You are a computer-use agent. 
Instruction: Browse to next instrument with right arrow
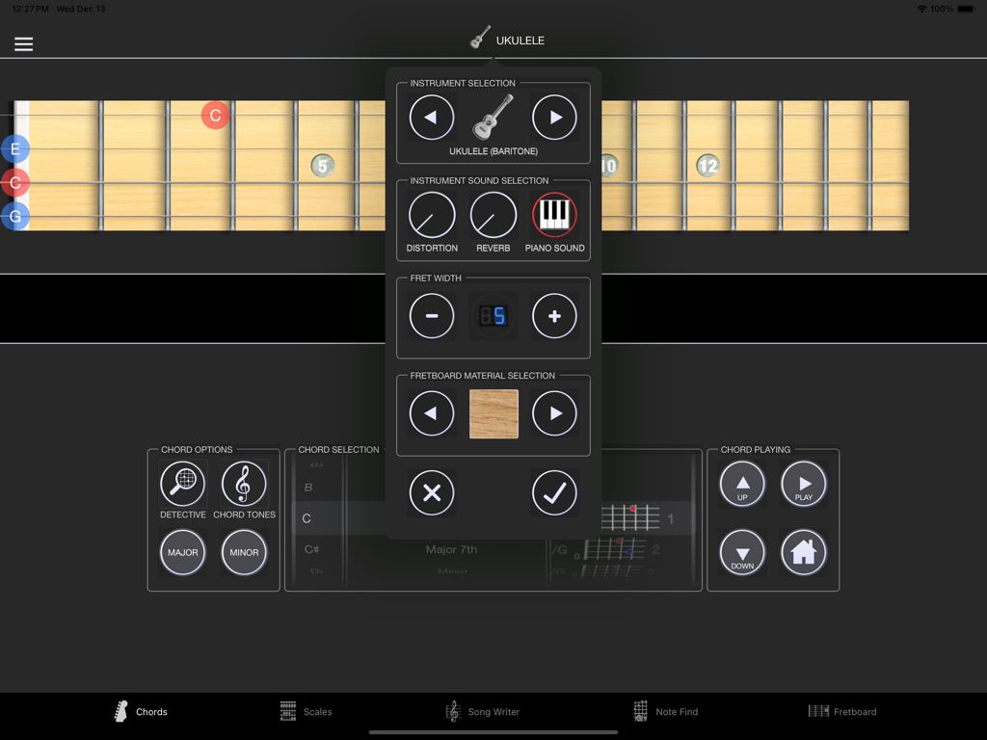click(554, 117)
